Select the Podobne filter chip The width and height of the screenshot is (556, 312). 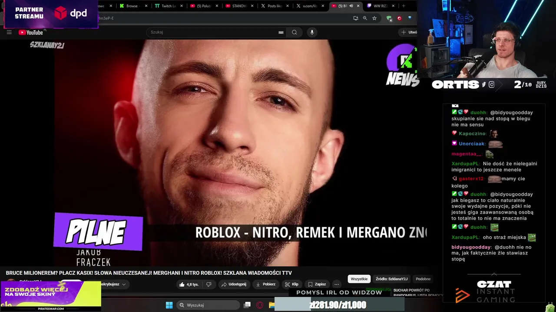tap(423, 279)
